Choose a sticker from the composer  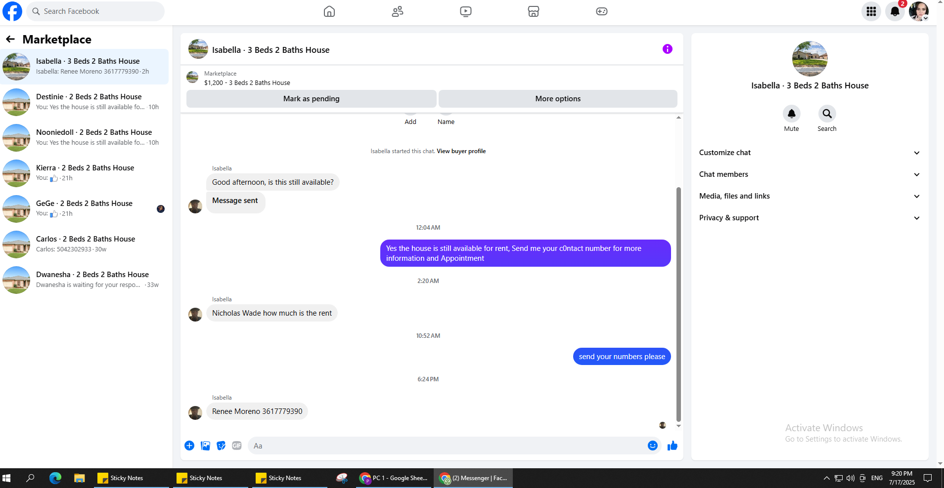point(221,446)
